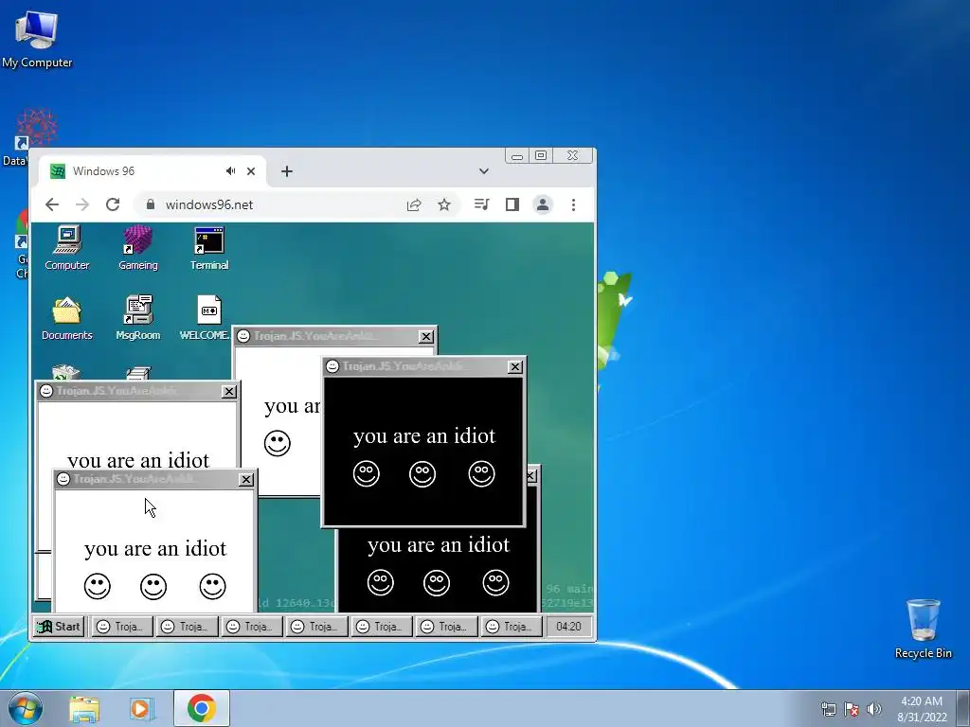Select the second Troja taskbar item
Viewport: 970px width, 727px height.
187,627
